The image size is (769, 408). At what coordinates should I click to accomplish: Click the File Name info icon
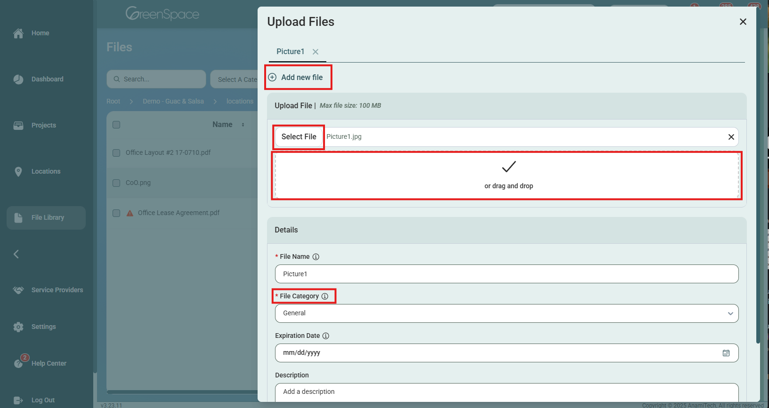click(x=316, y=257)
